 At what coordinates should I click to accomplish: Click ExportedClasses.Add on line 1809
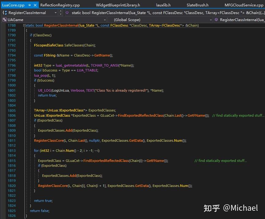[55, 130]
